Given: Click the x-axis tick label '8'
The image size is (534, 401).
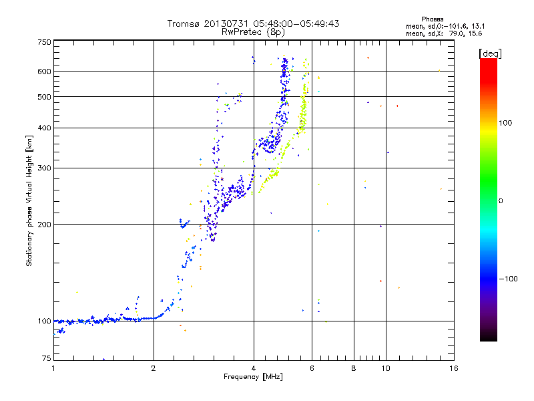Looking at the screenshot, I should [354, 368].
